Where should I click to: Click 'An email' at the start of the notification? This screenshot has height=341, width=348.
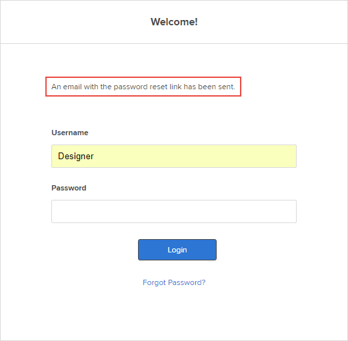click(x=67, y=87)
